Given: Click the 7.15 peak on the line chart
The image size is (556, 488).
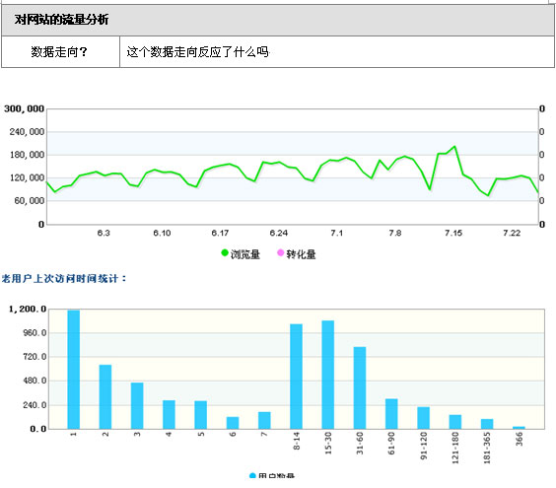Looking at the screenshot, I should (x=454, y=146).
